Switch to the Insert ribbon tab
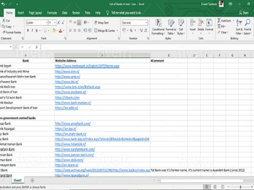This screenshot has height=190, width=254. [x=21, y=13]
